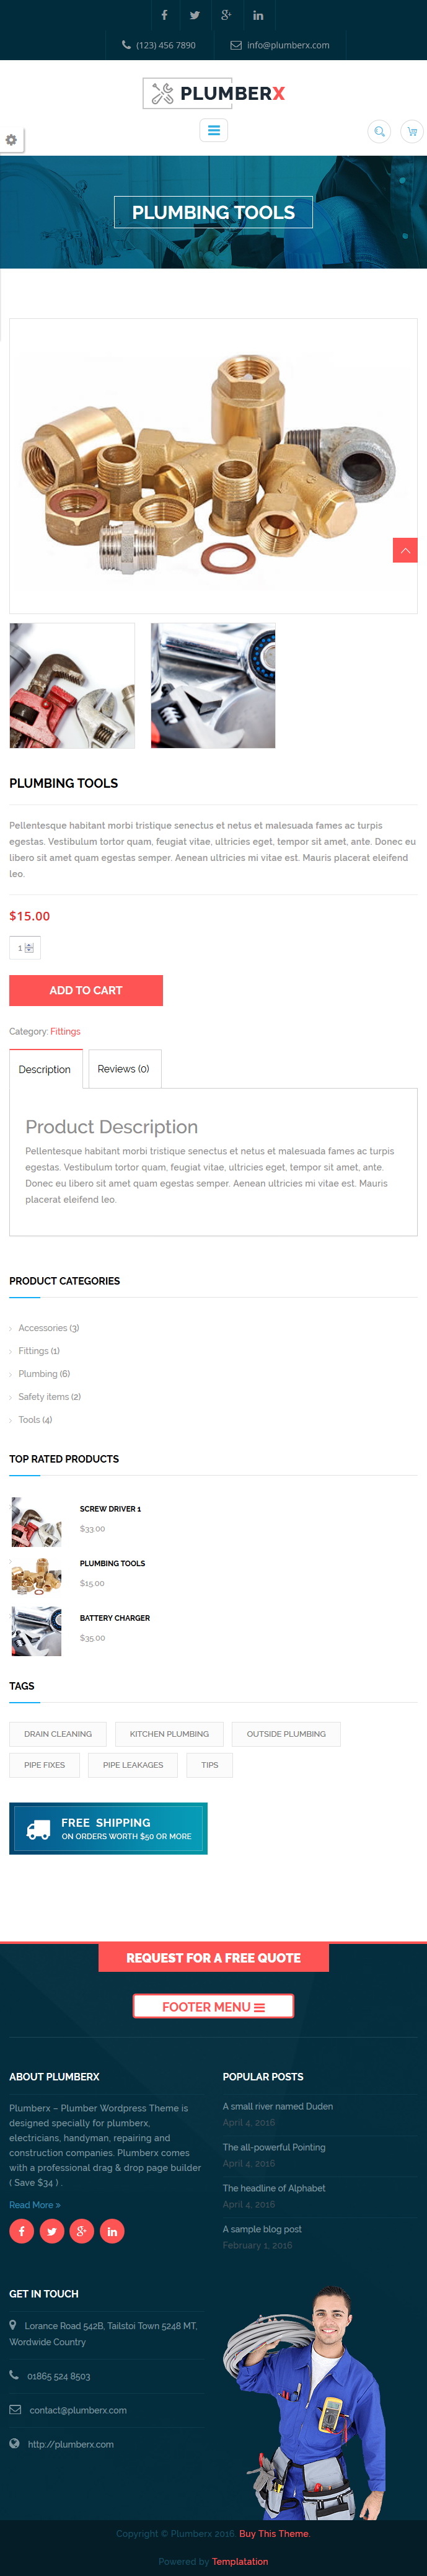The height and width of the screenshot is (2576, 427).
Task: Open the shopping cart icon
Action: pos(411,131)
